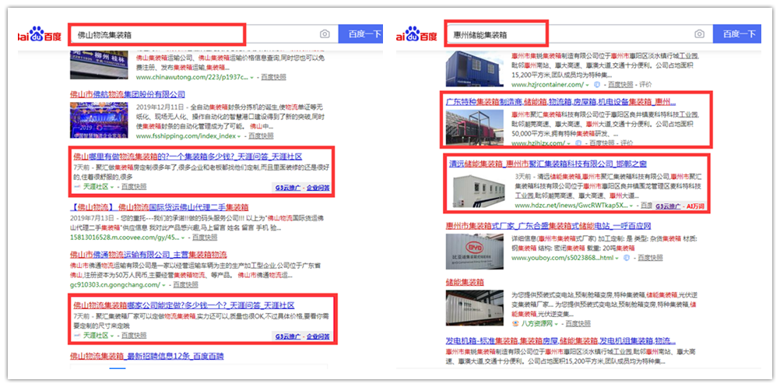Expand the arrow after www.fsshipping.com/index_index

(239, 135)
